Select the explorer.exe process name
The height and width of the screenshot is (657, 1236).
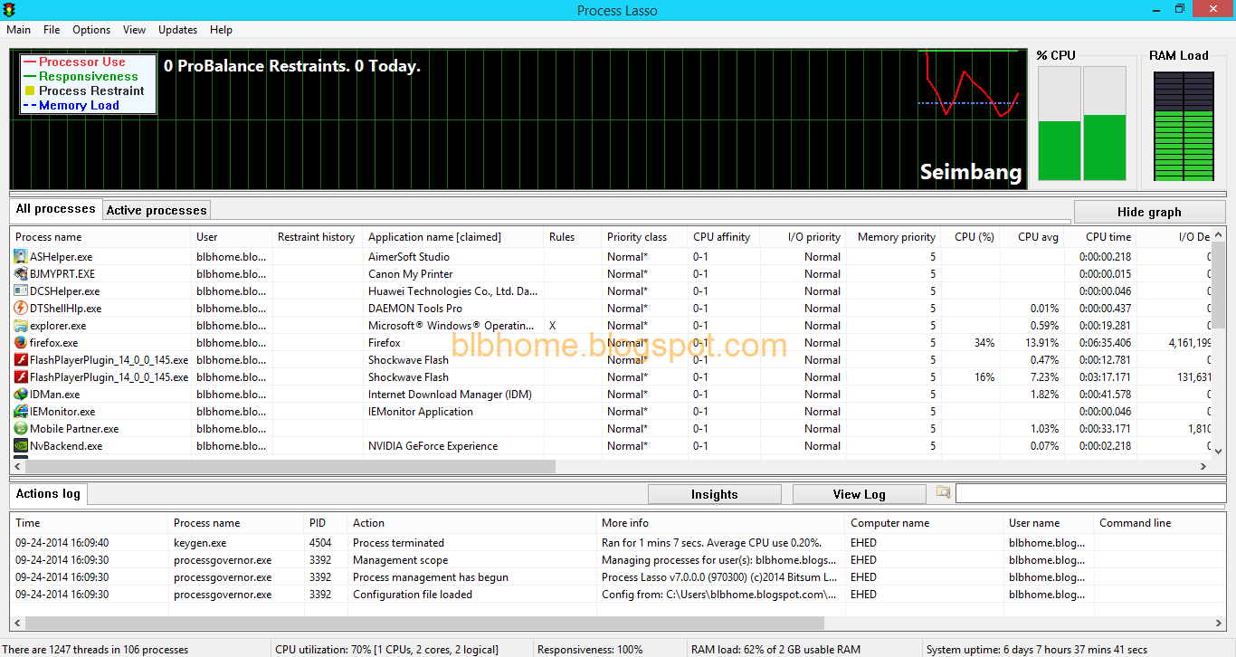(x=58, y=326)
